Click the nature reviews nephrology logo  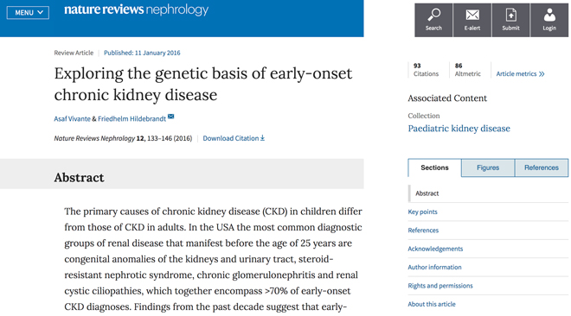[x=136, y=9]
